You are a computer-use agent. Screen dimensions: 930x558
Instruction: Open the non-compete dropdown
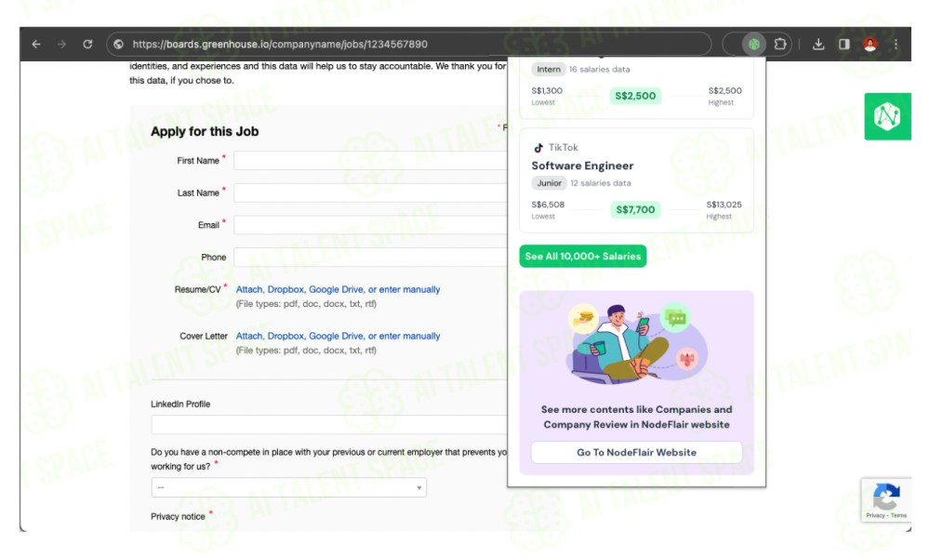(289, 487)
